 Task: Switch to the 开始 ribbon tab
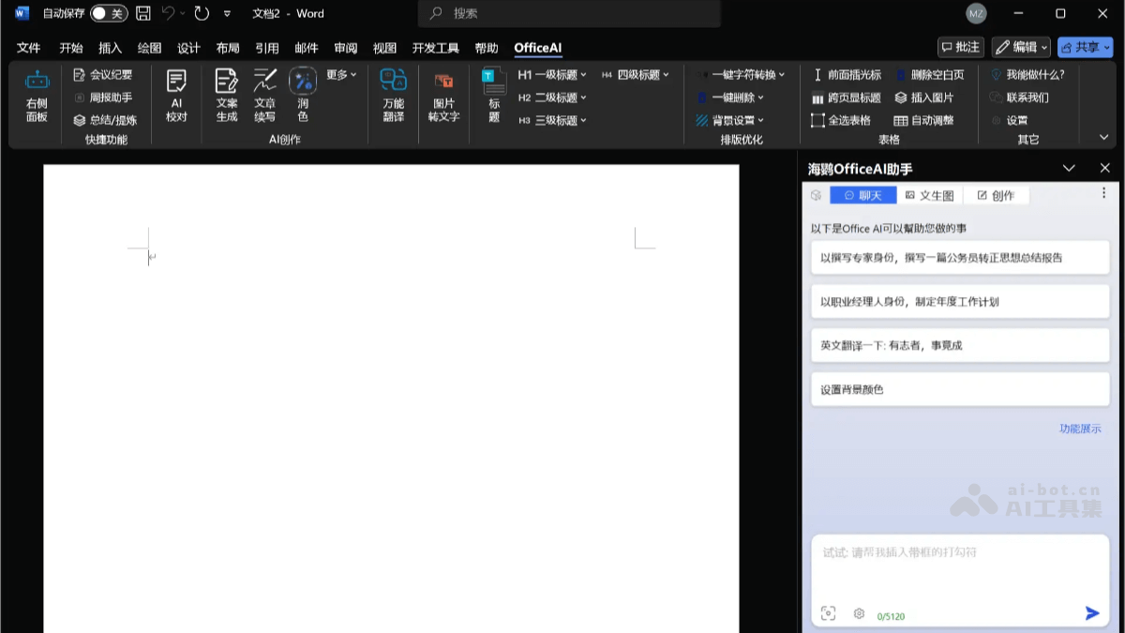coord(69,48)
